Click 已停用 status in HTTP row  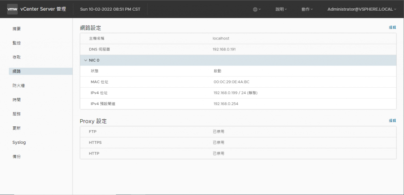(219, 154)
